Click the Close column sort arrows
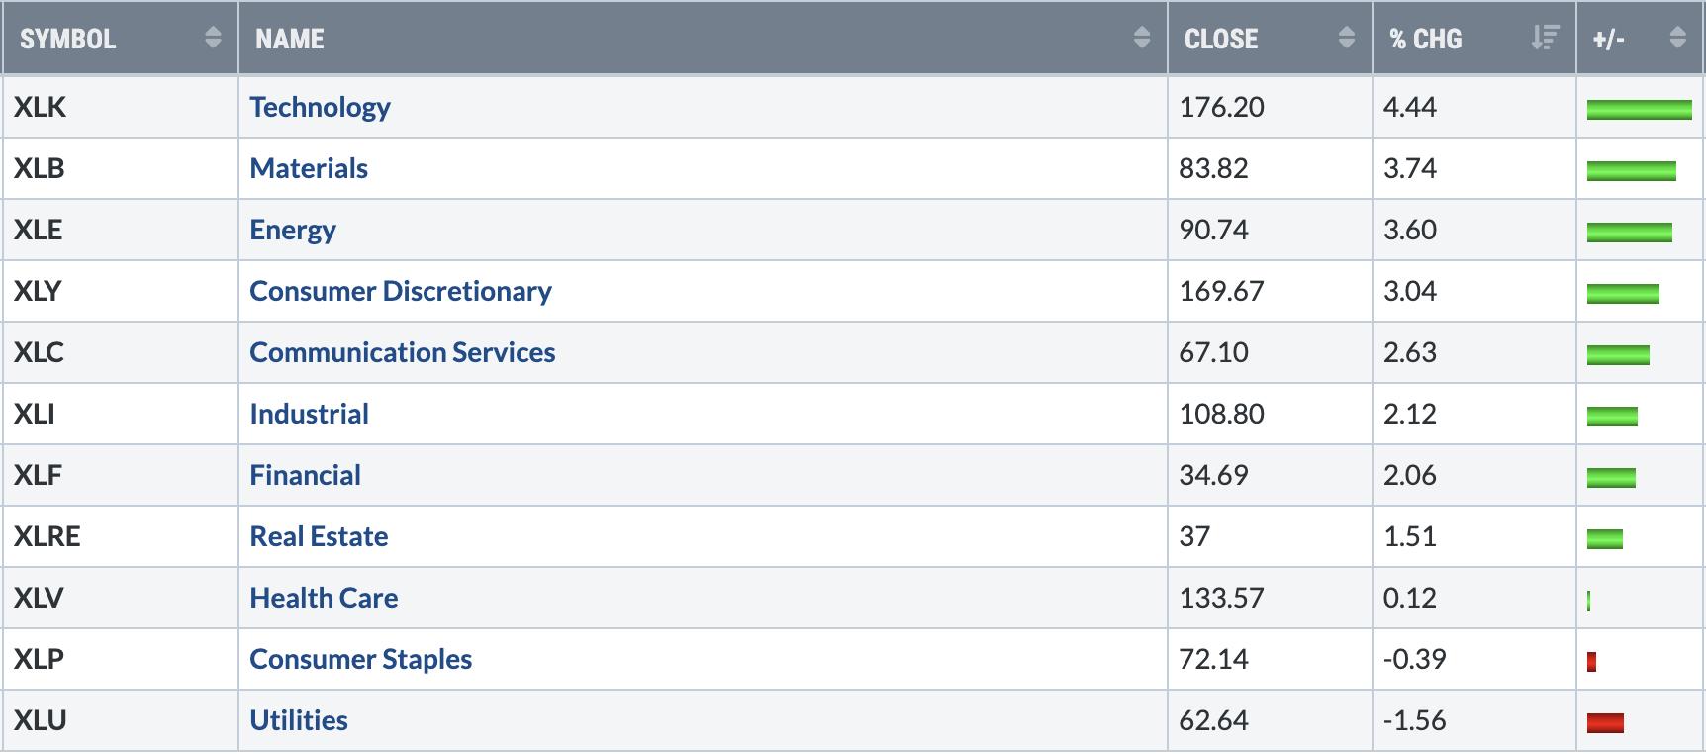1706x754 pixels. pos(1346,39)
